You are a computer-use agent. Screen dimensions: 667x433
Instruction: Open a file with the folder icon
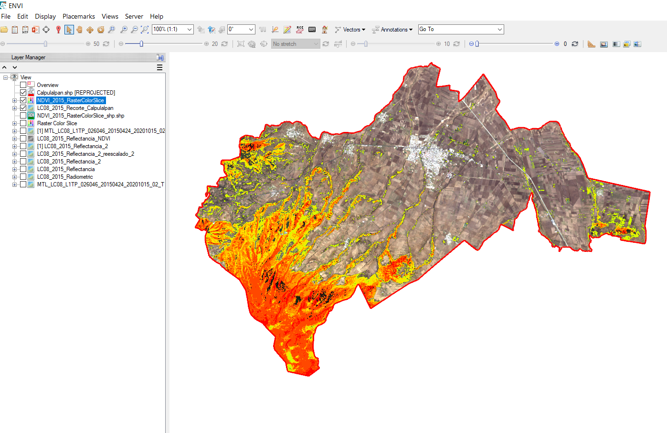tap(4, 30)
